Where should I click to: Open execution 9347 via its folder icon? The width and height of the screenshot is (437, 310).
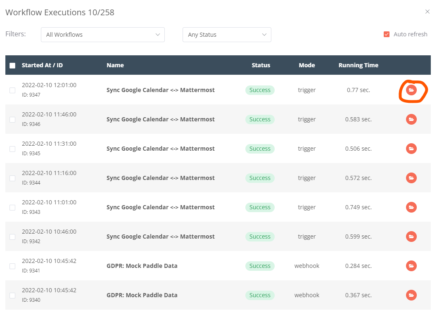411,90
